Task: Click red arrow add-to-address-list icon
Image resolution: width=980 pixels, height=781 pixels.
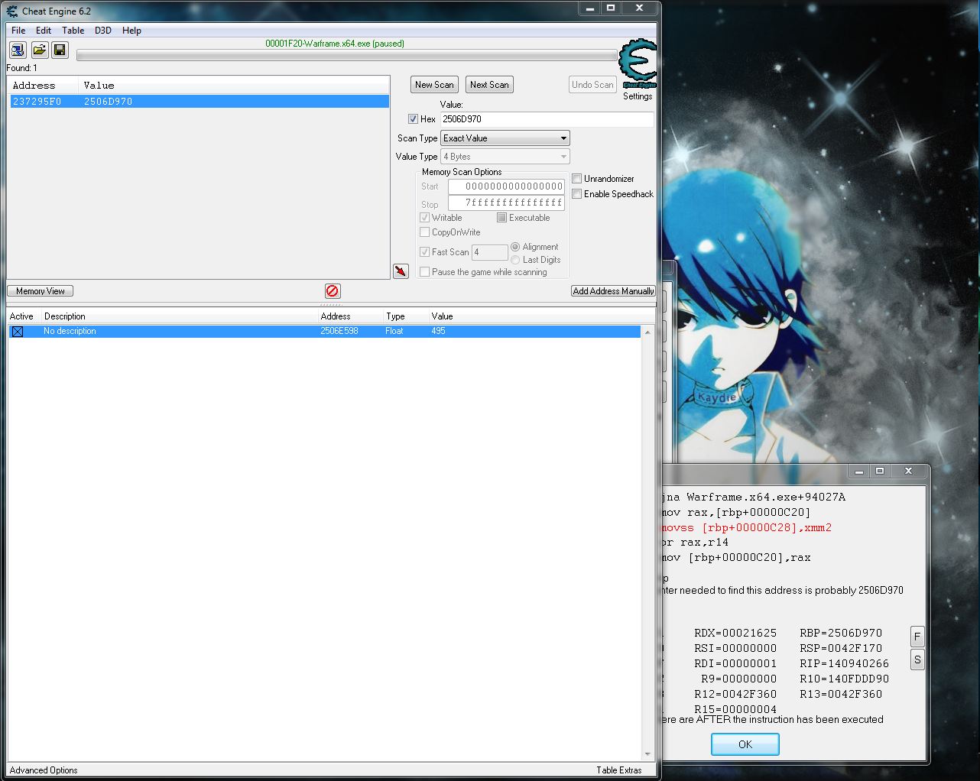Action: [401, 271]
